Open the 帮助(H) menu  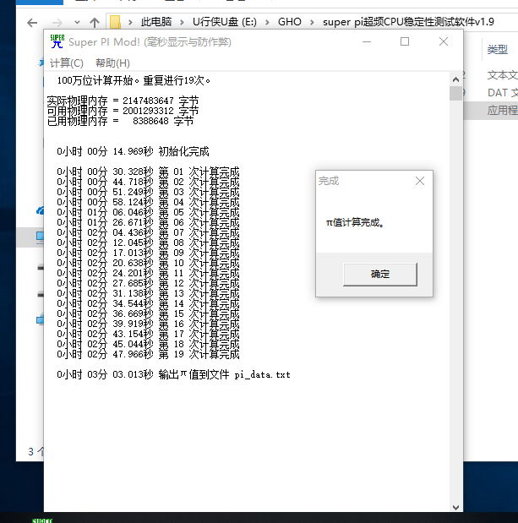pyautogui.click(x=112, y=63)
